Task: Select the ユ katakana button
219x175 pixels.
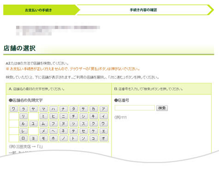Action: click(x=33, y=124)
